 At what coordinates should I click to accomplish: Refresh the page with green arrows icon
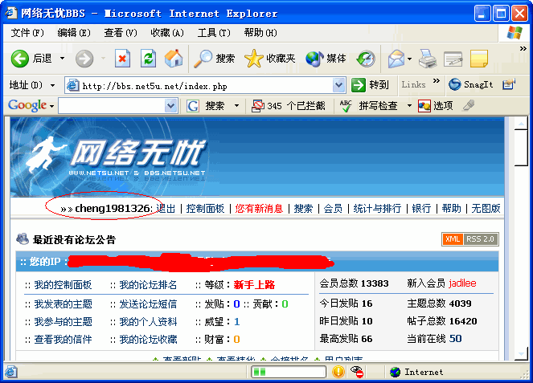(x=148, y=59)
